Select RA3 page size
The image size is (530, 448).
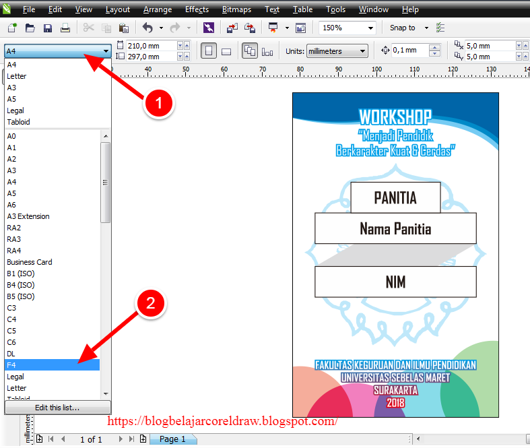[x=53, y=239]
